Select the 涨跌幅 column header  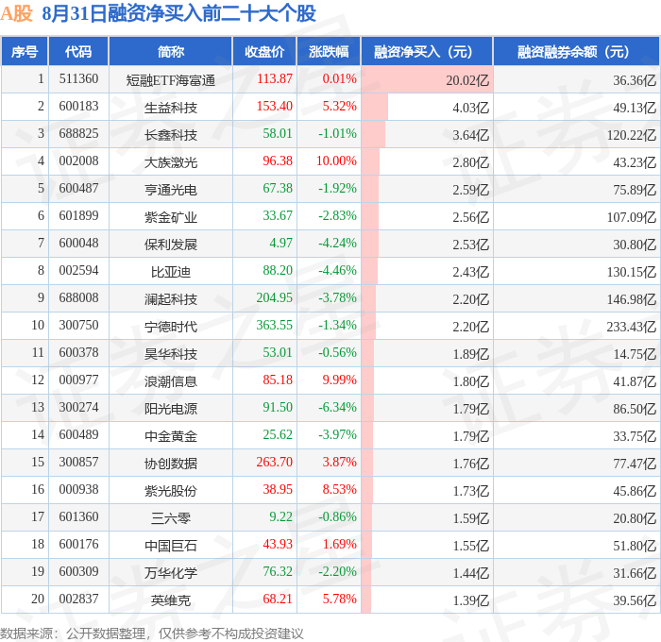point(329,51)
